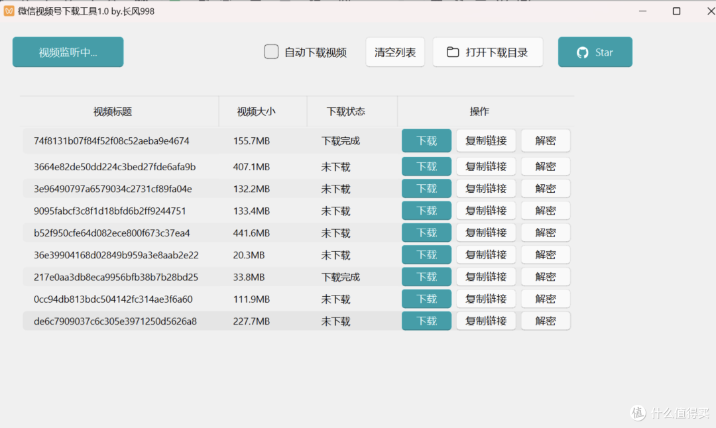Decrypt video 74f8131b07f84f52f08c52aeba9e4674
The height and width of the screenshot is (428, 716).
[x=545, y=140]
